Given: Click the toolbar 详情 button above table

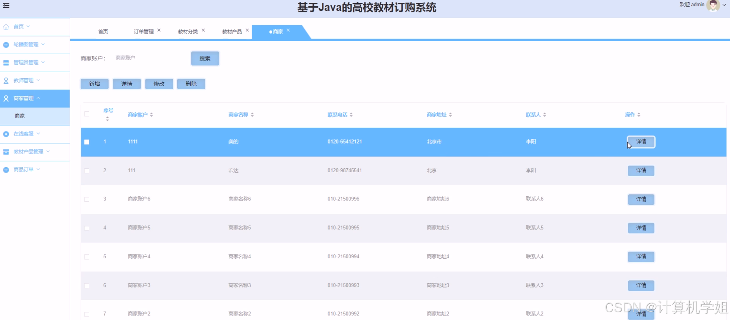Looking at the screenshot, I should (x=127, y=84).
